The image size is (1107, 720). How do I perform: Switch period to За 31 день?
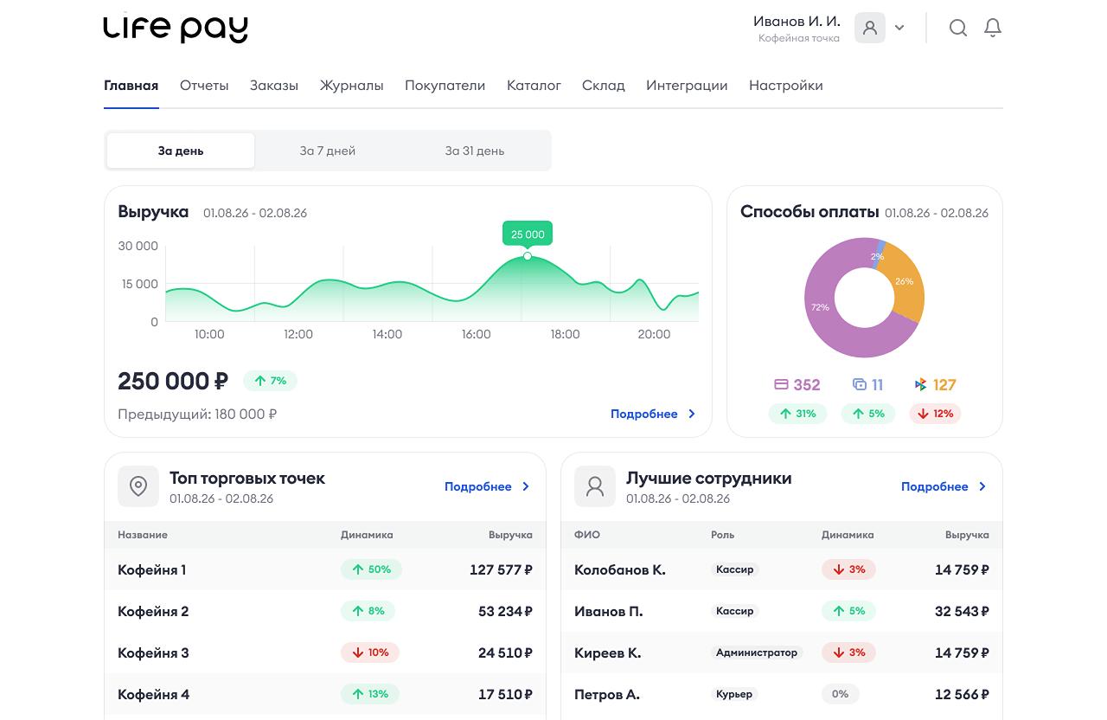(475, 151)
